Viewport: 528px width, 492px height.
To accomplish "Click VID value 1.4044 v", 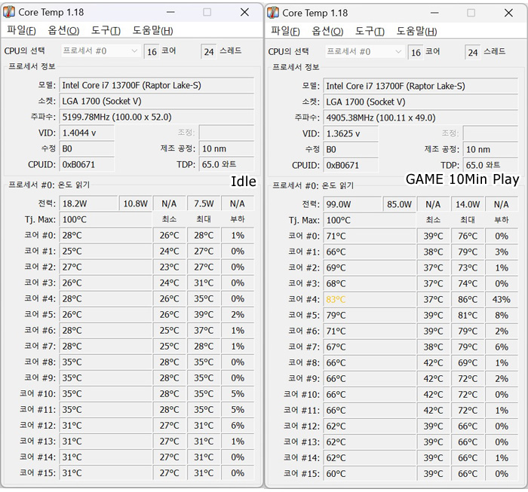I will click(x=87, y=133).
